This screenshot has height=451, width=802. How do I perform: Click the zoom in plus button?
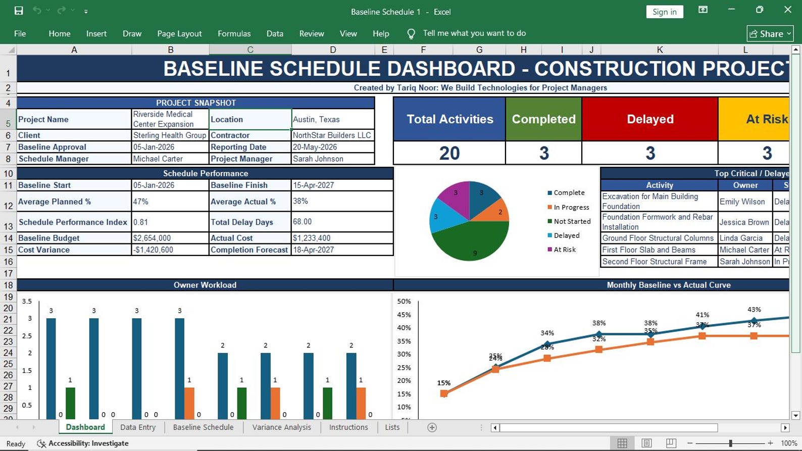click(x=770, y=443)
